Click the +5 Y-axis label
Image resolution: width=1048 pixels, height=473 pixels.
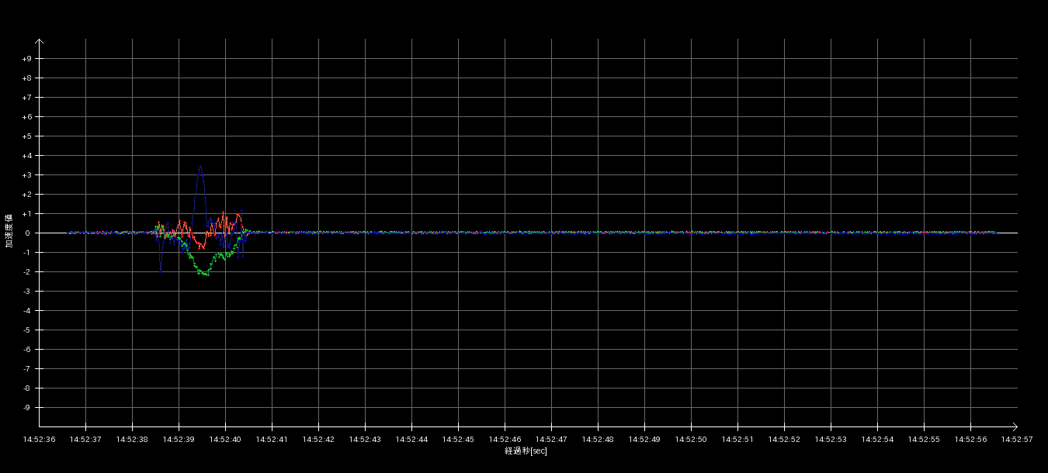pyautogui.click(x=26, y=136)
